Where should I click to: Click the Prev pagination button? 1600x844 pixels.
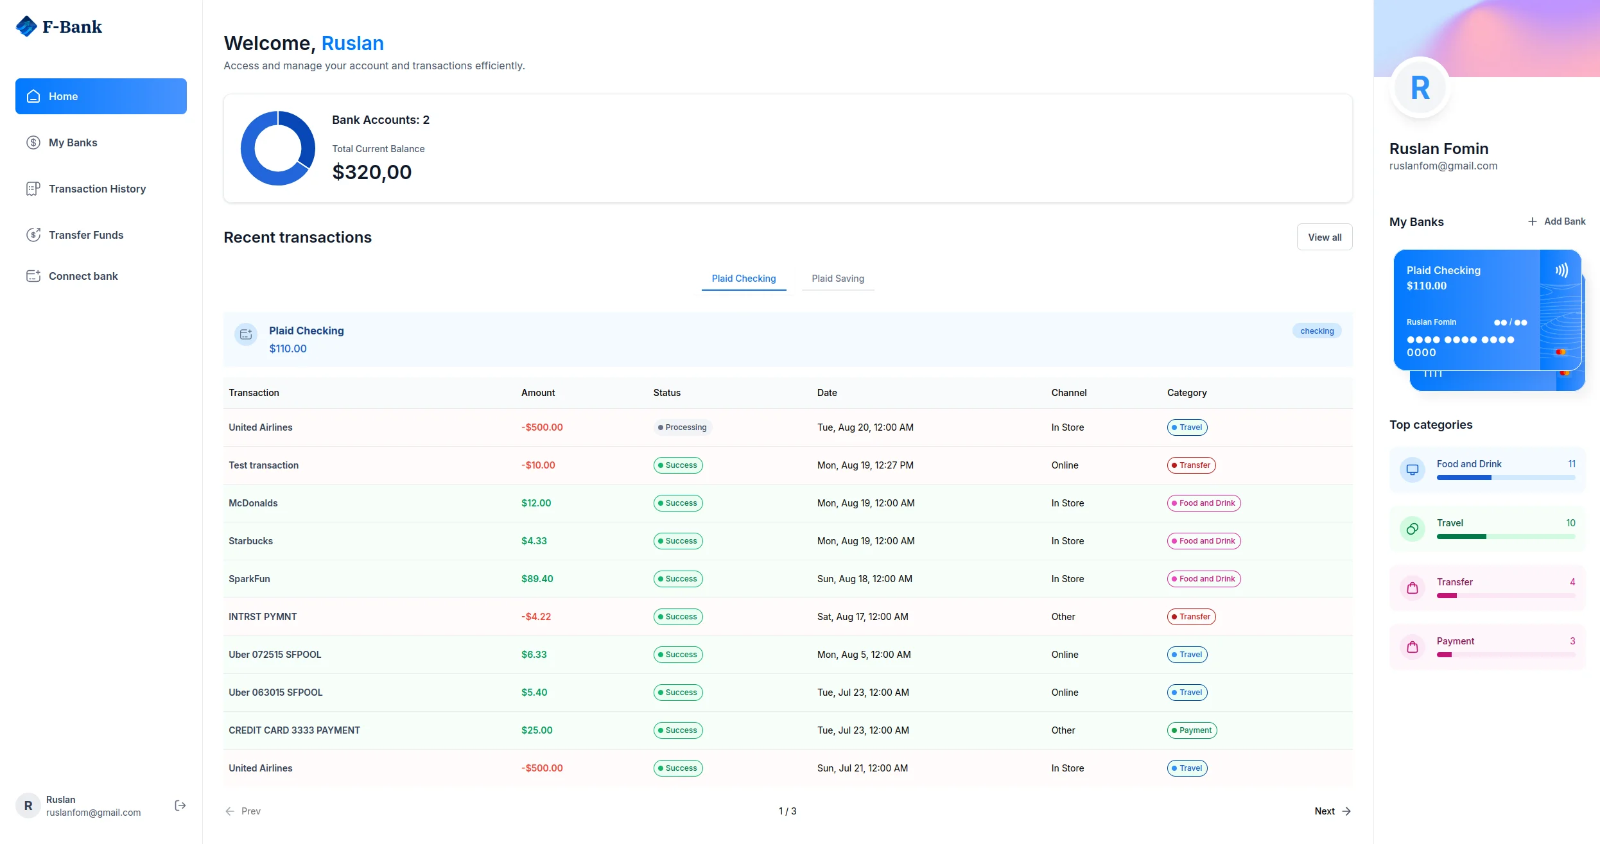(x=243, y=811)
